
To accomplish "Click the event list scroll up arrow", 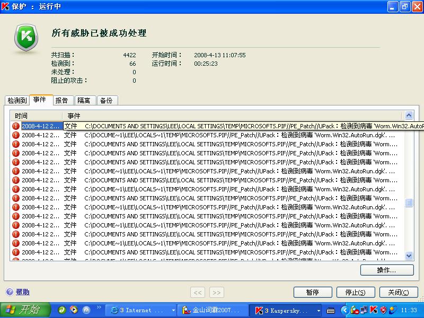I will point(409,116).
